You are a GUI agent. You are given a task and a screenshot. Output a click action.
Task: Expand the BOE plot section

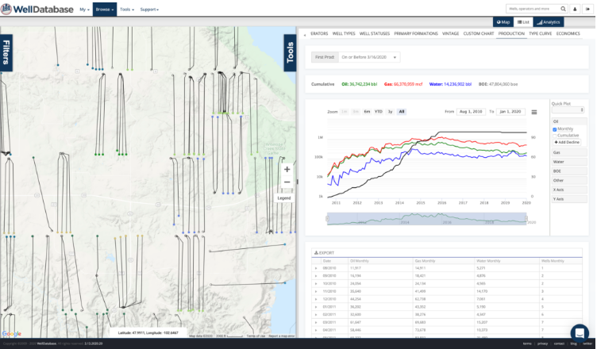(x=569, y=171)
